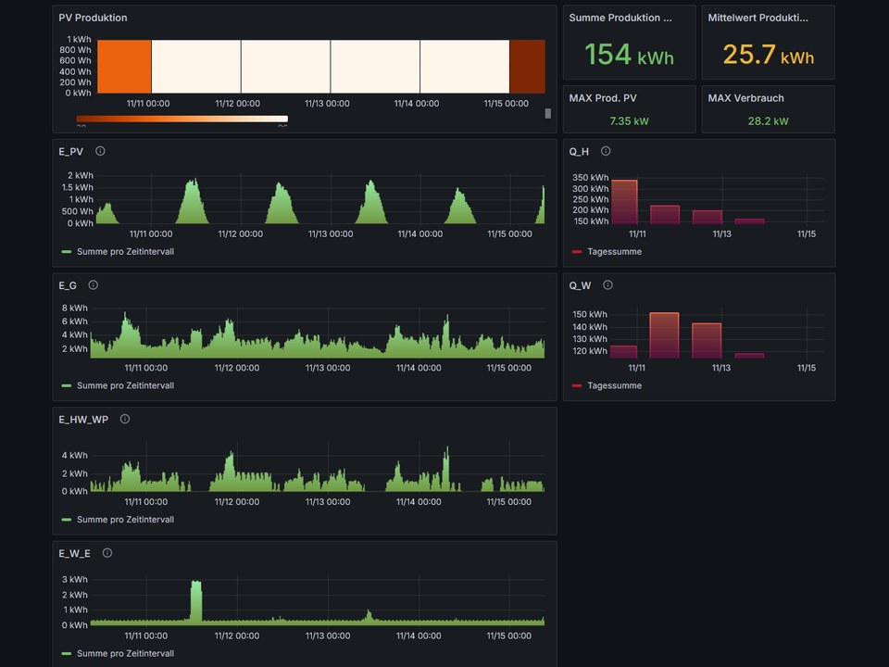Open the PV Produktion panel title menu
The height and width of the screenshot is (667, 889).
(93, 18)
